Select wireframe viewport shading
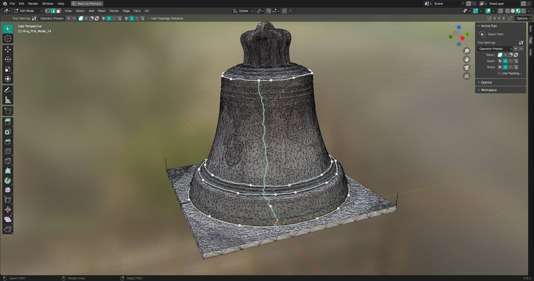 (x=507, y=11)
